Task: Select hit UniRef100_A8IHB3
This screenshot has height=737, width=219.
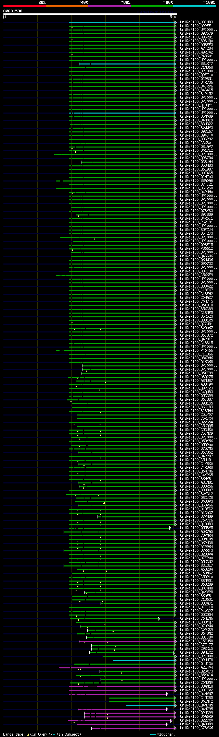Action: [x=196, y=22]
